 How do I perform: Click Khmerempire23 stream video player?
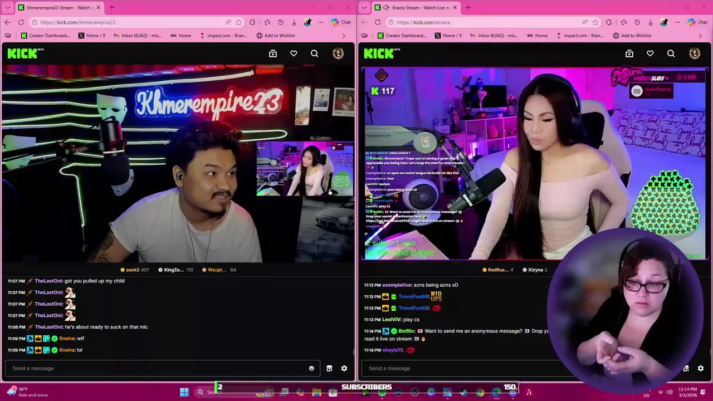pyautogui.click(x=177, y=164)
